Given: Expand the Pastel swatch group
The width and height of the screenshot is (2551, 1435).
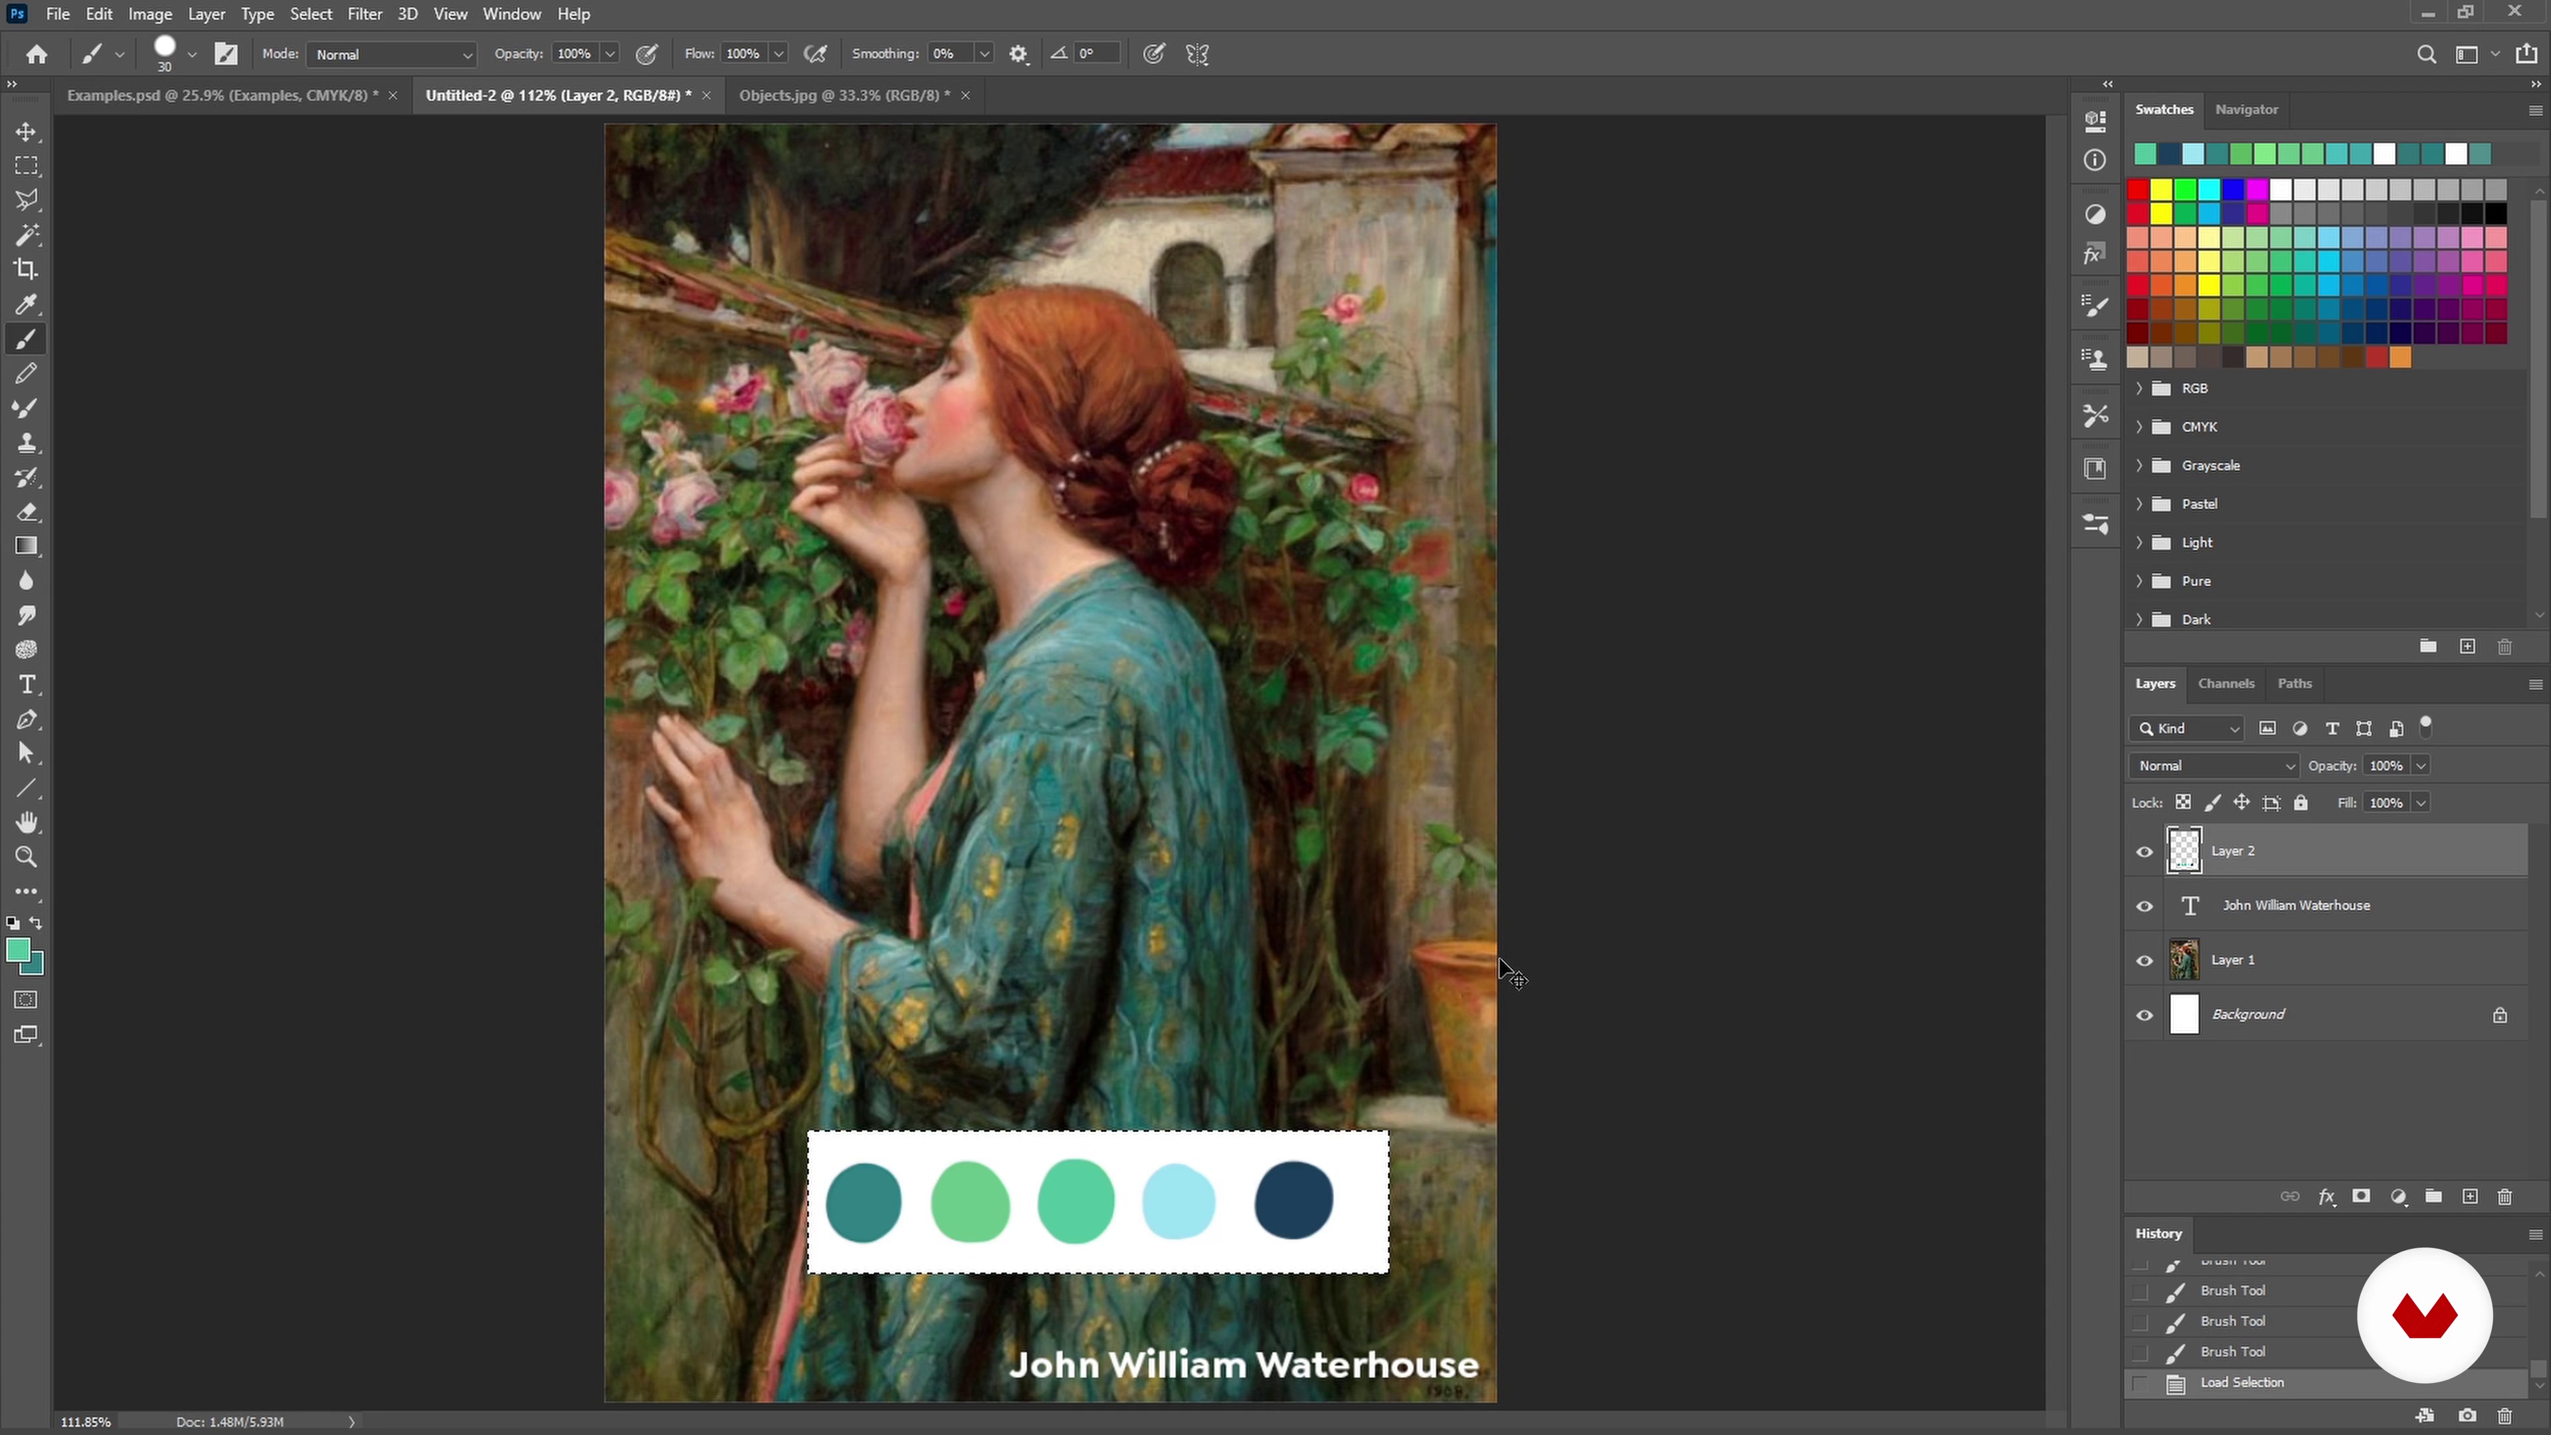Looking at the screenshot, I should pyautogui.click(x=2139, y=504).
